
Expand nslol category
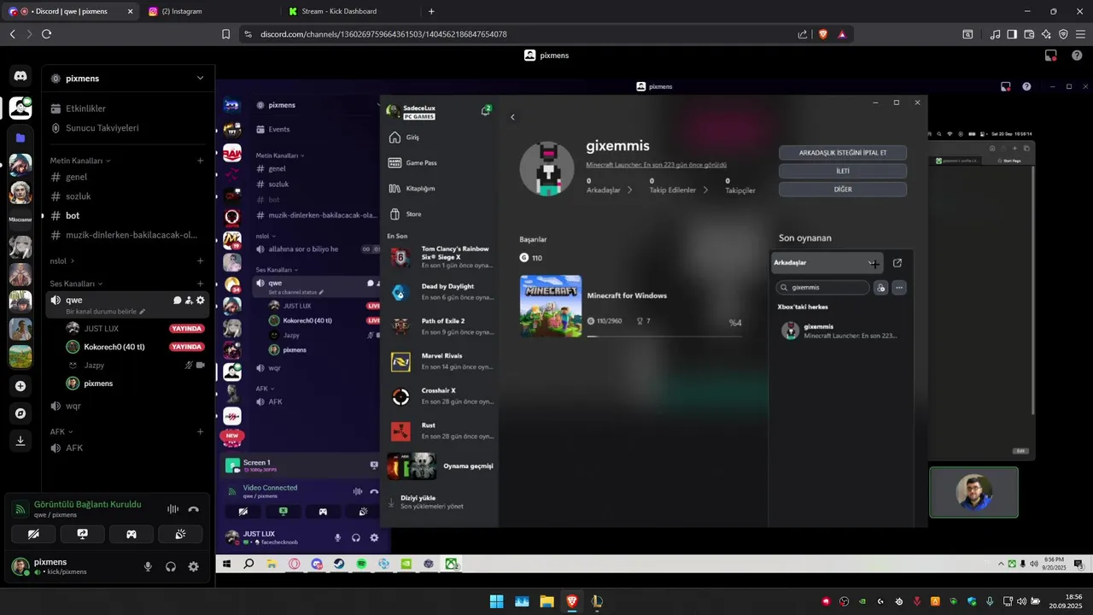click(61, 261)
